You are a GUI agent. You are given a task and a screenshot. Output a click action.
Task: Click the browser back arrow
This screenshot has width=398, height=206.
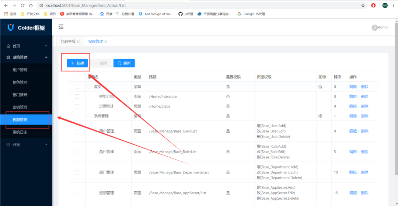coord(6,5)
